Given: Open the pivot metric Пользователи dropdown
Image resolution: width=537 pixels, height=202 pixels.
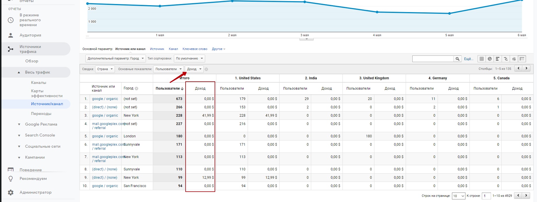Looking at the screenshot, I should pyautogui.click(x=168, y=69).
